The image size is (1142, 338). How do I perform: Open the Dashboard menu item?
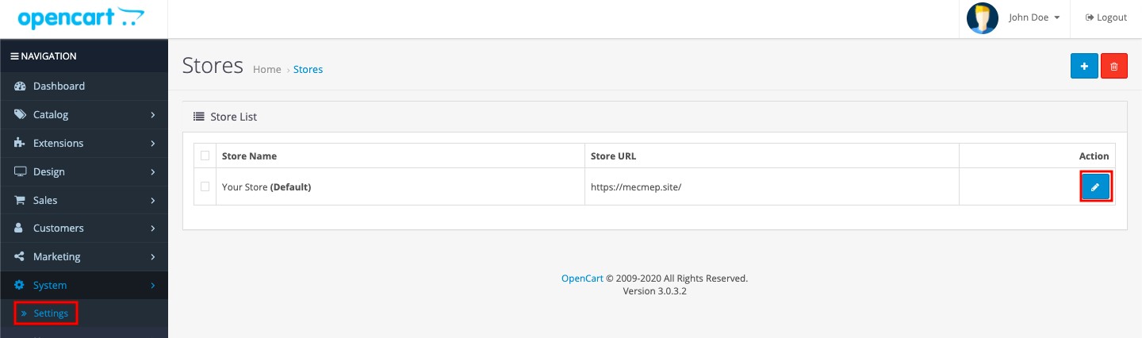point(84,86)
